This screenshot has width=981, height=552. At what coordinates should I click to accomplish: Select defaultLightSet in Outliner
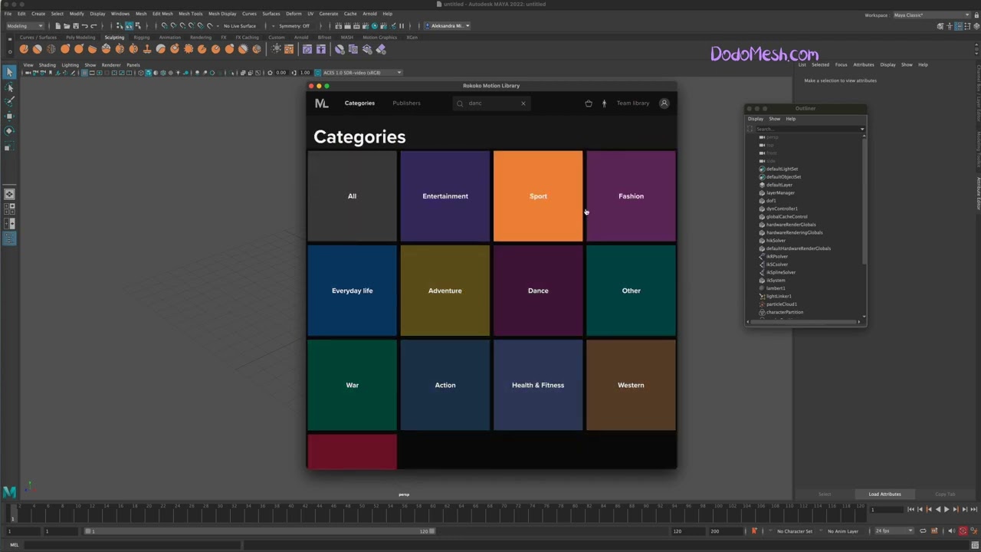point(782,169)
